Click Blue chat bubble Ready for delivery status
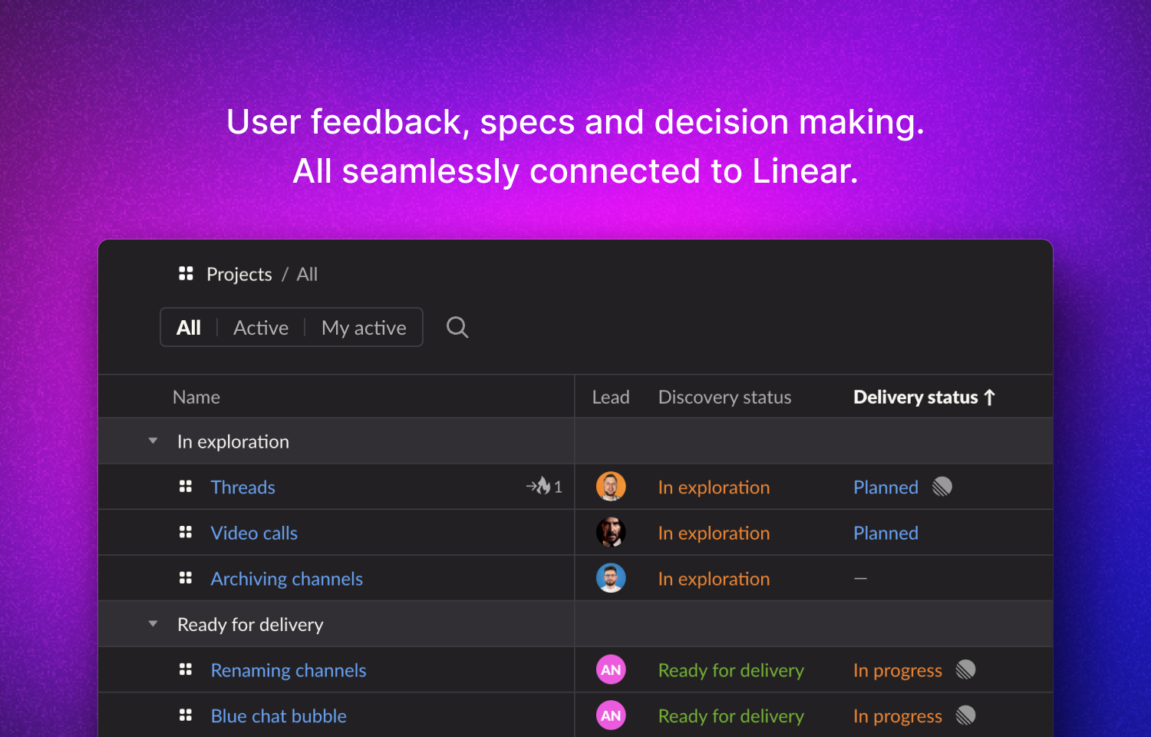 (731, 716)
